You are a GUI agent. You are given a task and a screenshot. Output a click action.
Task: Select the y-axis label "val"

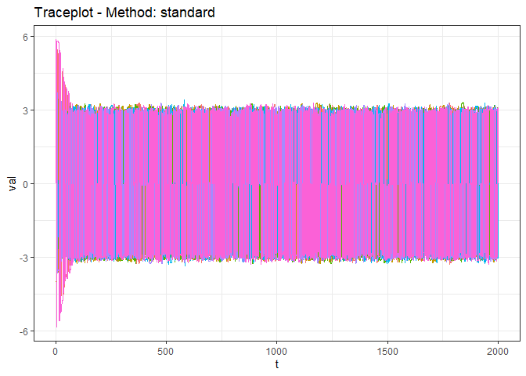[x=11, y=184]
